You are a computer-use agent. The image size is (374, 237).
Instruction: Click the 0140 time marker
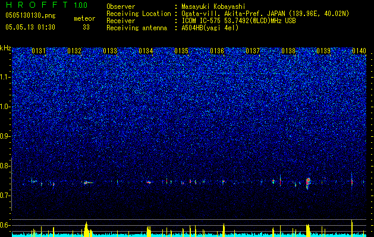(359, 51)
